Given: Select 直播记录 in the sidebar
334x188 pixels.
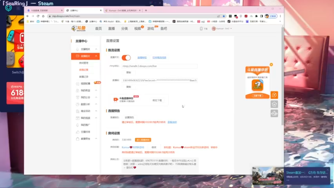Looking at the screenshot, I should coord(84,76).
